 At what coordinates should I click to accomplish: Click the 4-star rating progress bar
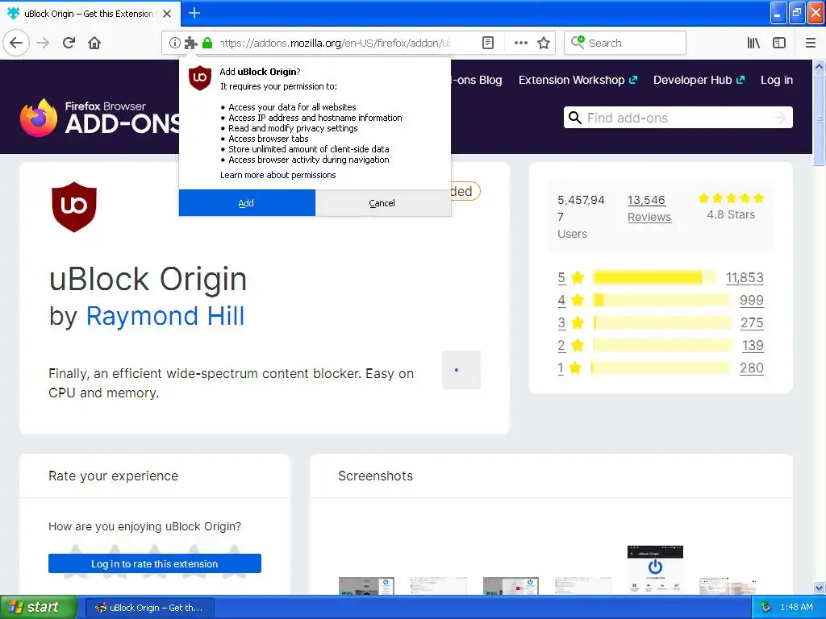(x=661, y=300)
